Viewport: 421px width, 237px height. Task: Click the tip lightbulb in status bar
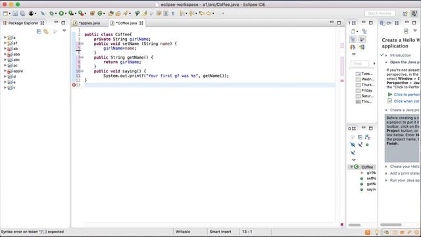[x=377, y=232]
